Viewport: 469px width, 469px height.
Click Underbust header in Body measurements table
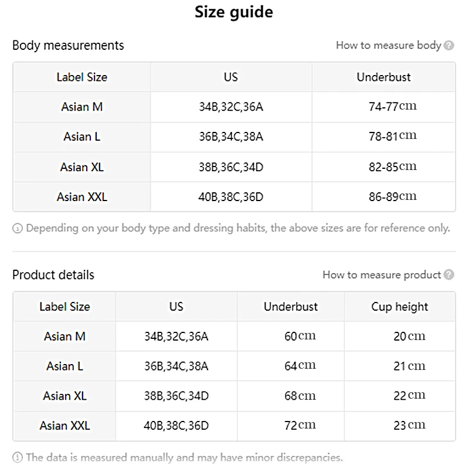pos(383,77)
